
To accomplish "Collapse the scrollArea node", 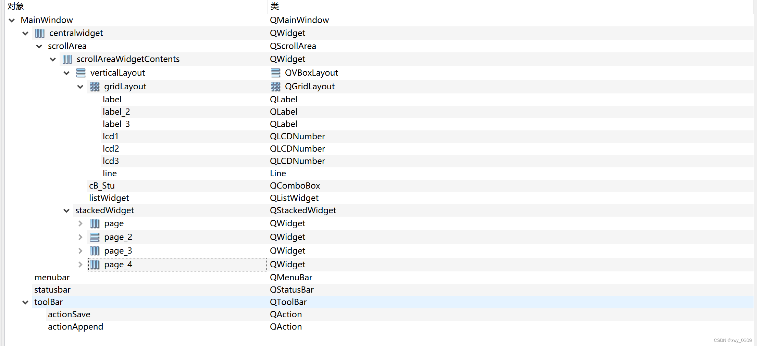I will 39,46.
